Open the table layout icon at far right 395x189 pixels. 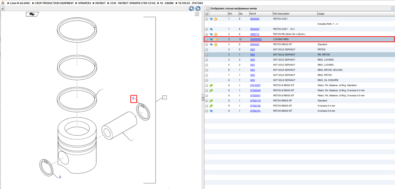(392, 8)
